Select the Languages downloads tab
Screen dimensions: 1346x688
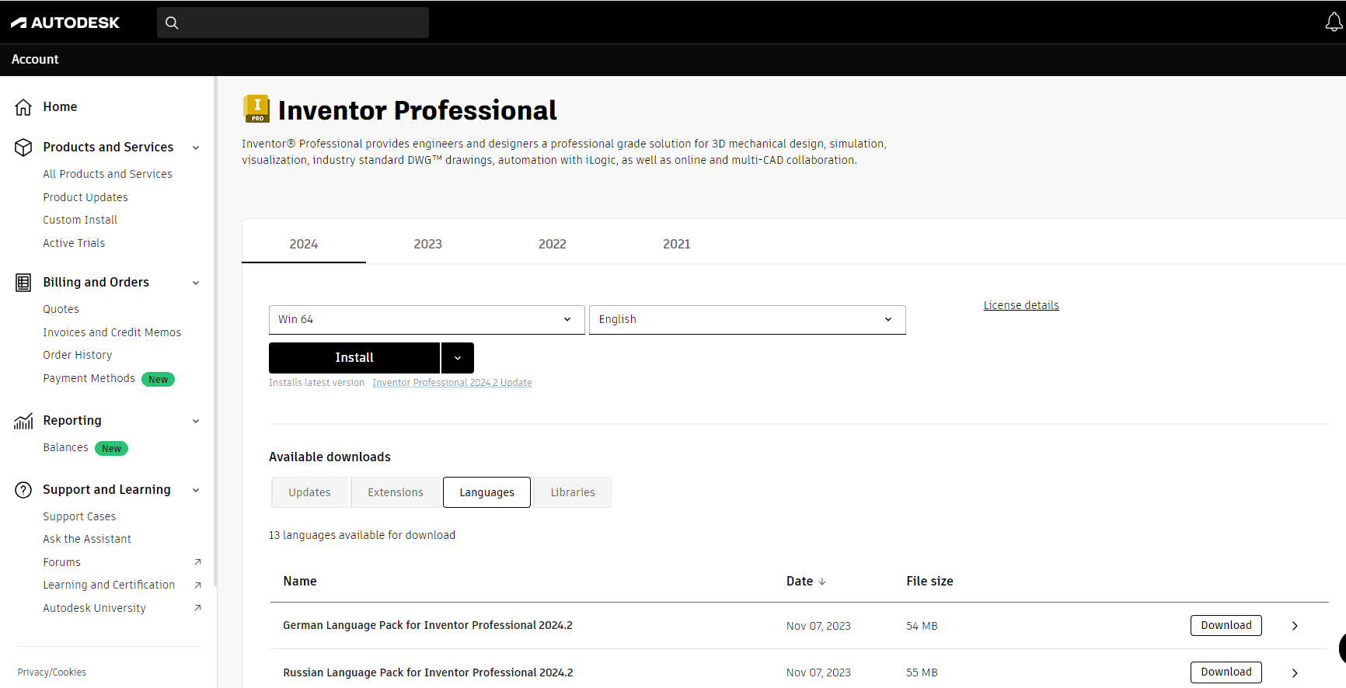pos(487,492)
